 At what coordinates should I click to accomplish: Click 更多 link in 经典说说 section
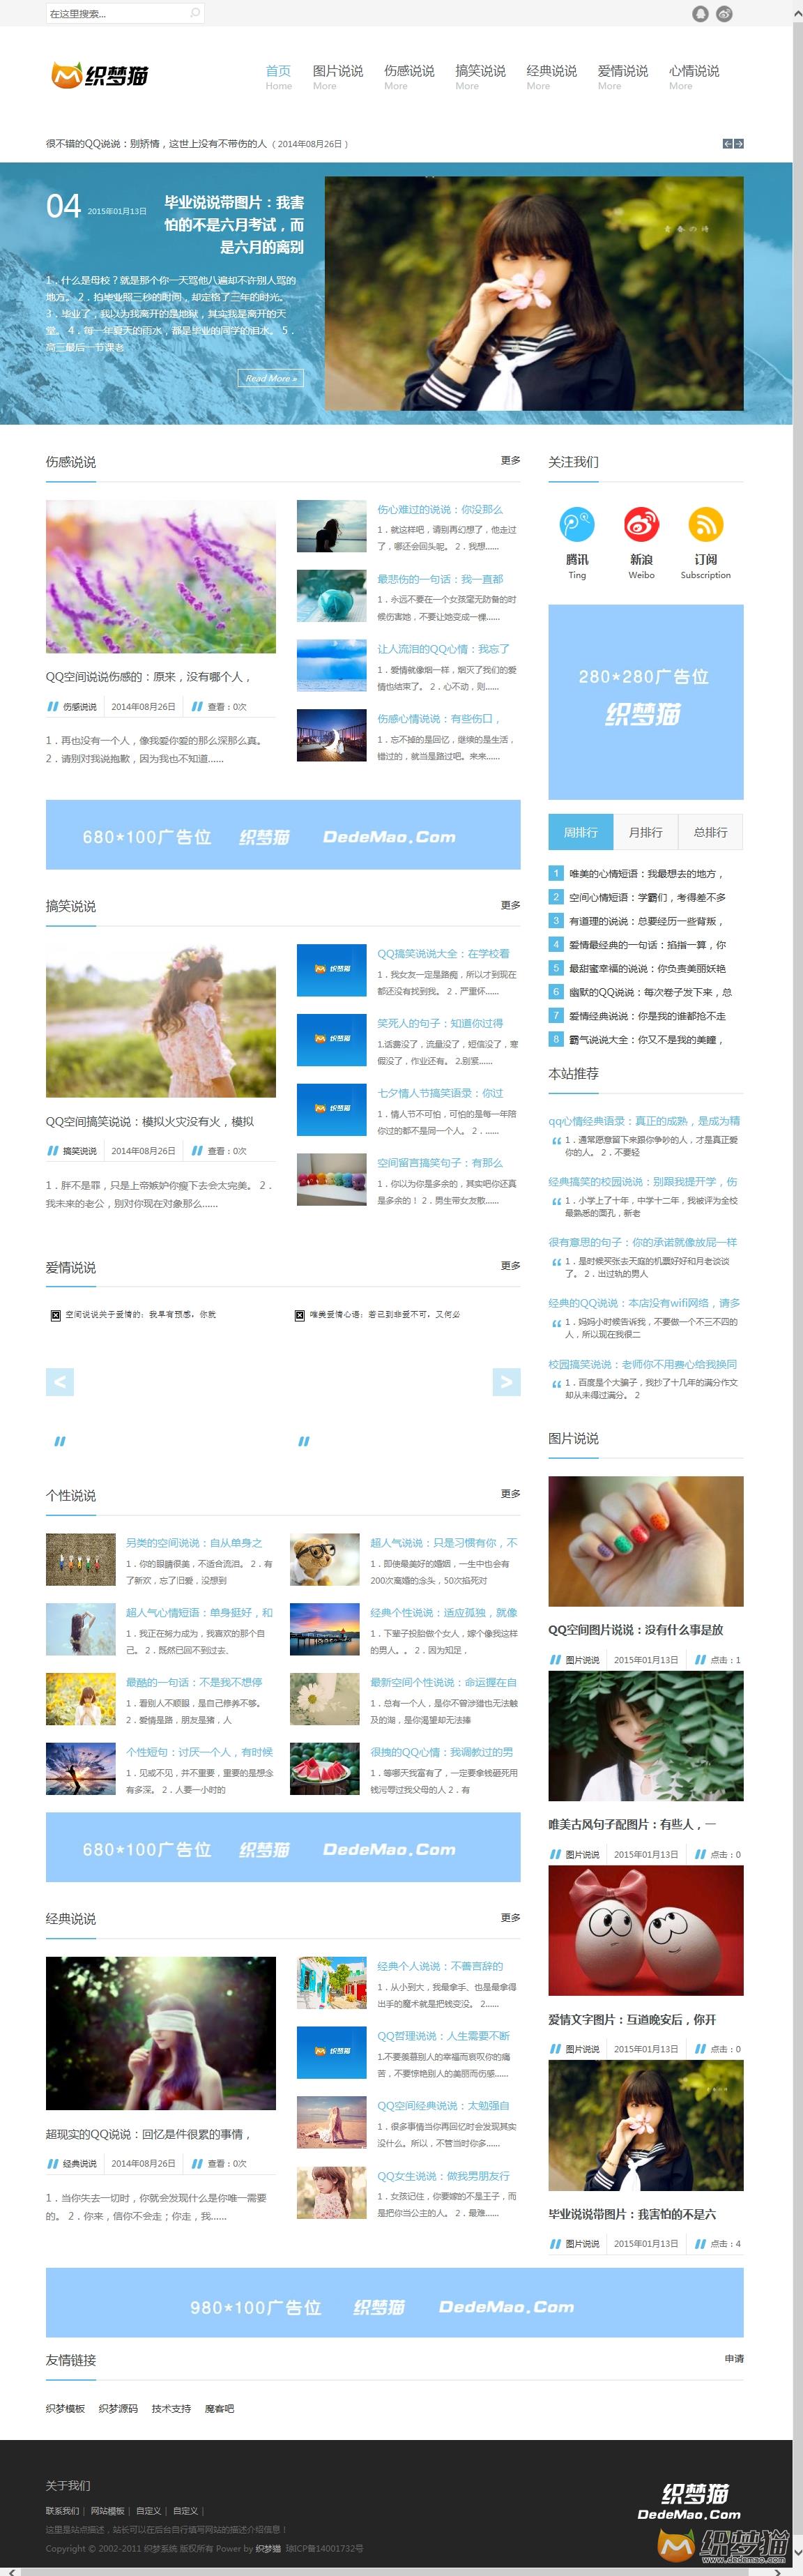click(510, 1917)
